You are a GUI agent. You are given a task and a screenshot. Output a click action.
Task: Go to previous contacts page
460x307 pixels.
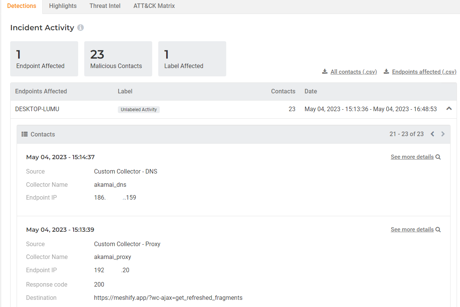point(432,134)
